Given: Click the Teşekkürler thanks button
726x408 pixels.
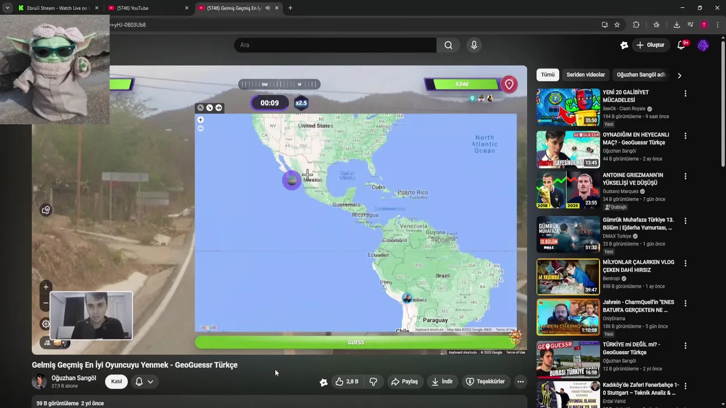Looking at the screenshot, I should click(486, 381).
